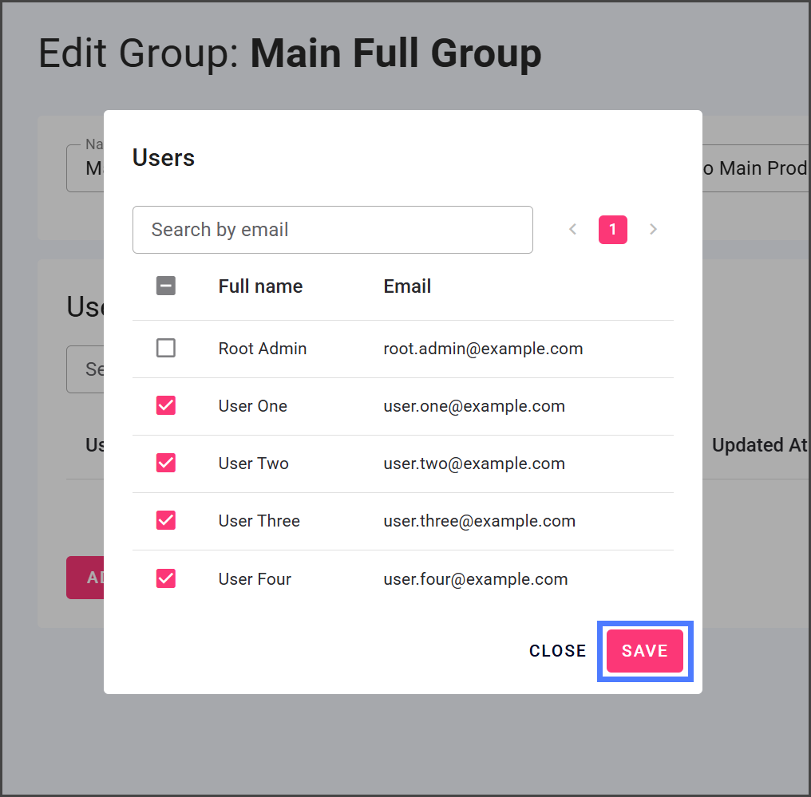Disable the User Four checkbox
Image resolution: width=811 pixels, height=797 pixels.
coord(166,578)
